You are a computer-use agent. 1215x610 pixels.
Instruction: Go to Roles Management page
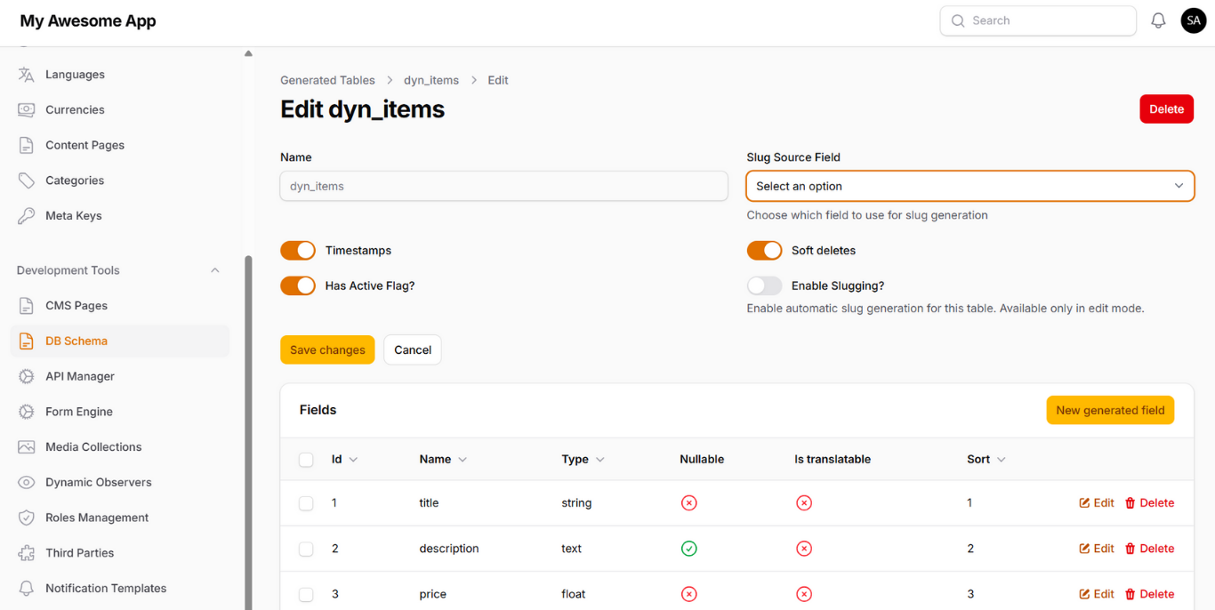97,518
